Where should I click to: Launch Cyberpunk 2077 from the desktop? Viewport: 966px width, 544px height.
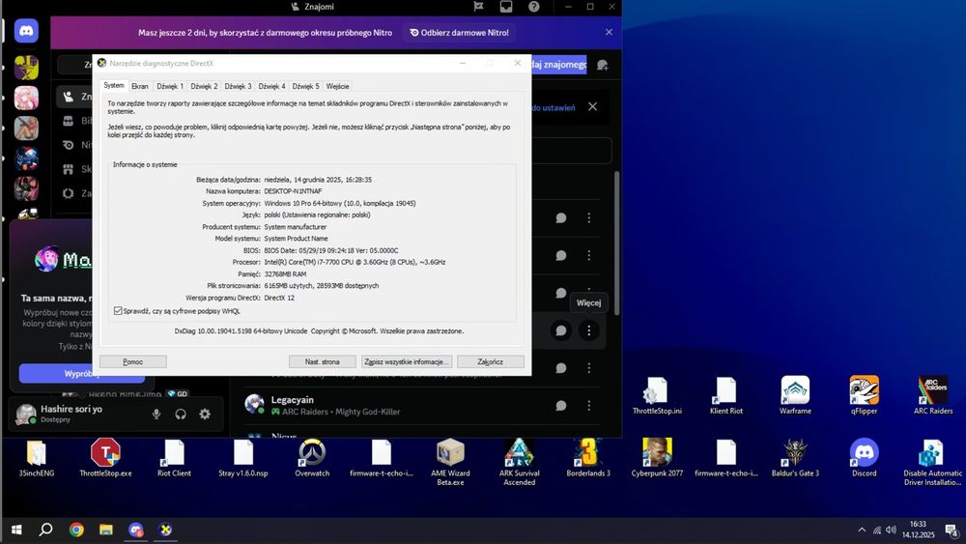pyautogui.click(x=657, y=458)
